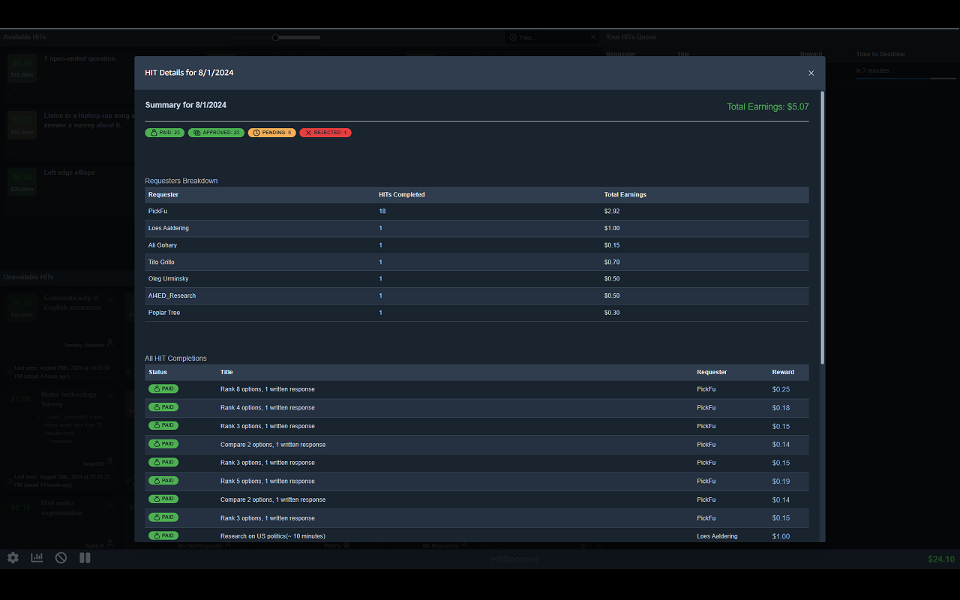Screen dimensions: 960x600
Task: Click the blocked circle-slash icon
Action: pyautogui.click(x=61, y=558)
